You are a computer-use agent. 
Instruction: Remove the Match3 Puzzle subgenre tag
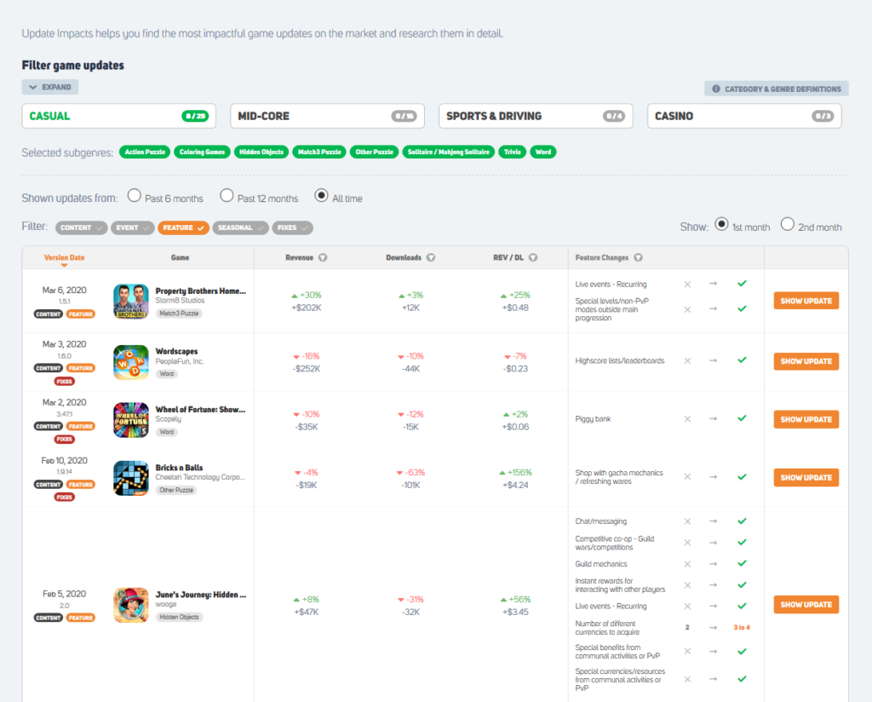[x=318, y=152]
